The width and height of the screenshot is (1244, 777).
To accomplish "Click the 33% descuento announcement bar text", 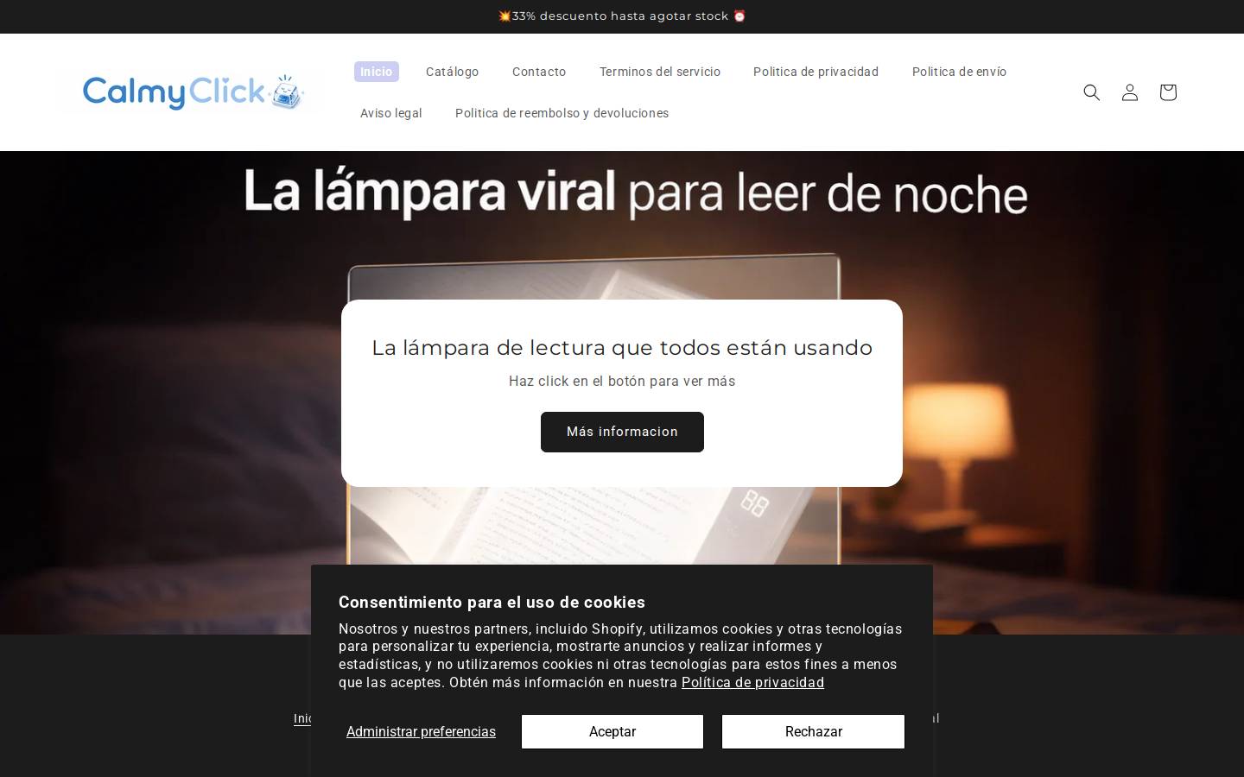I will (622, 16).
